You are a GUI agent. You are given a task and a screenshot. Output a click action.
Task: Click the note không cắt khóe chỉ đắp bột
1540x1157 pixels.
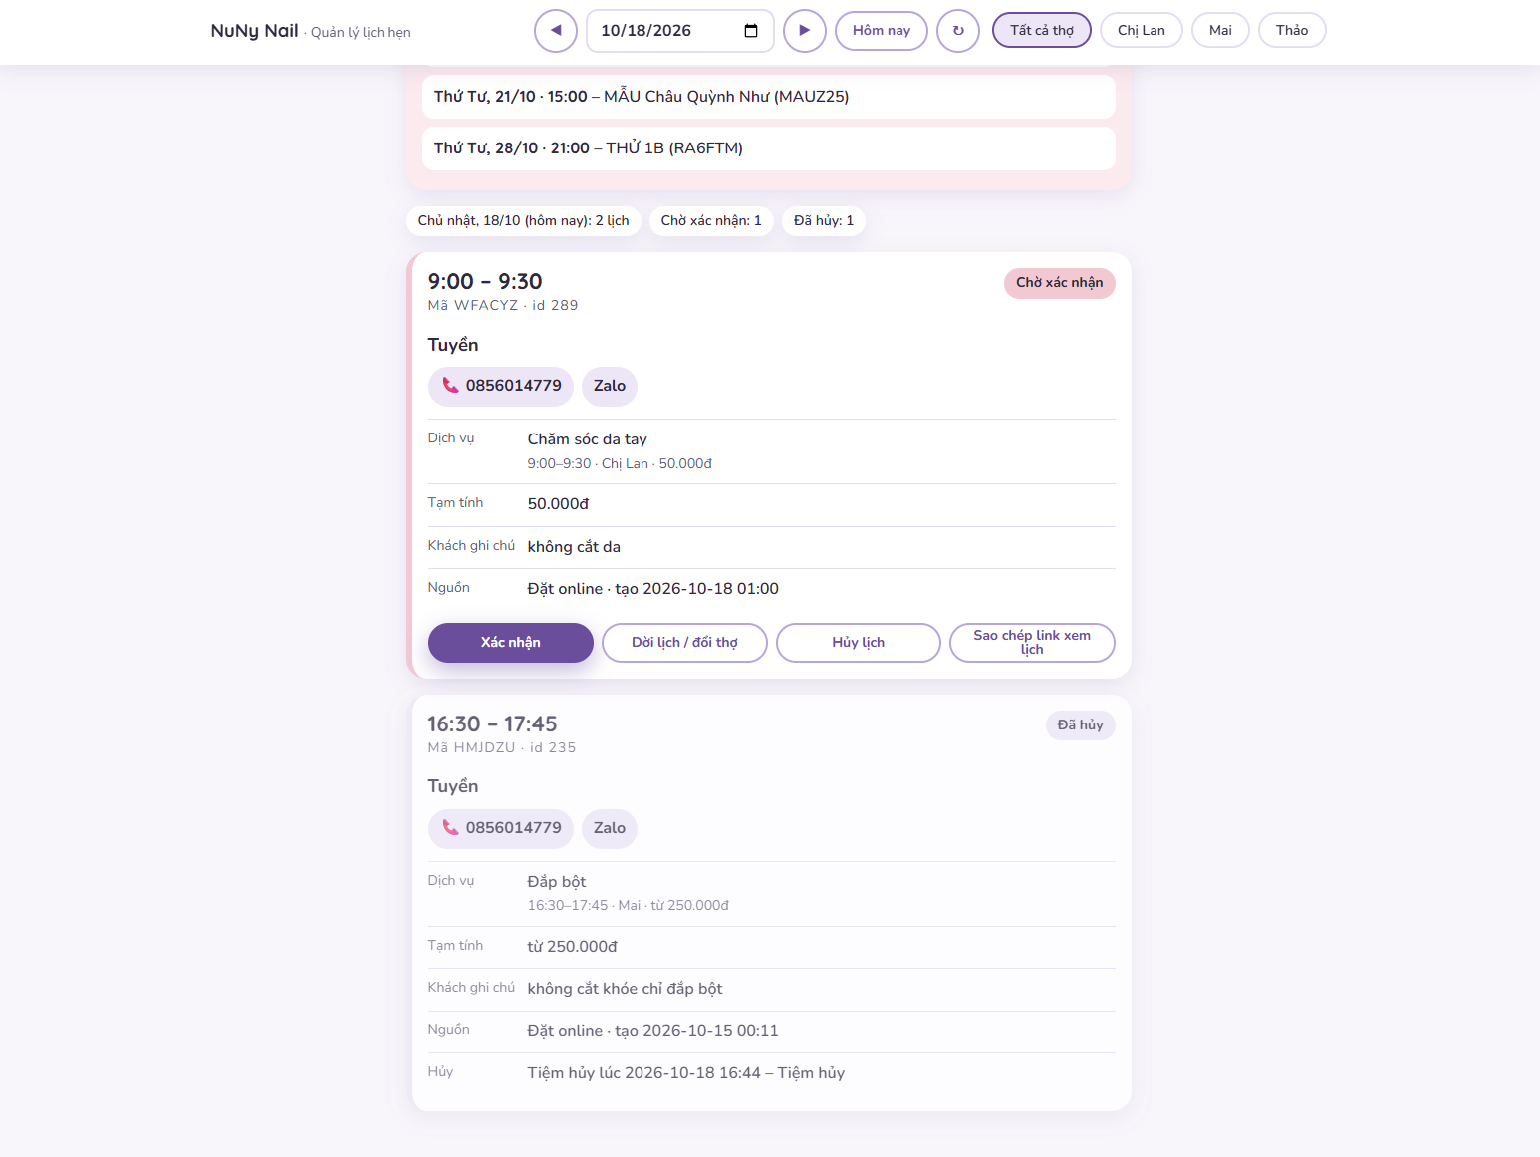(x=626, y=989)
